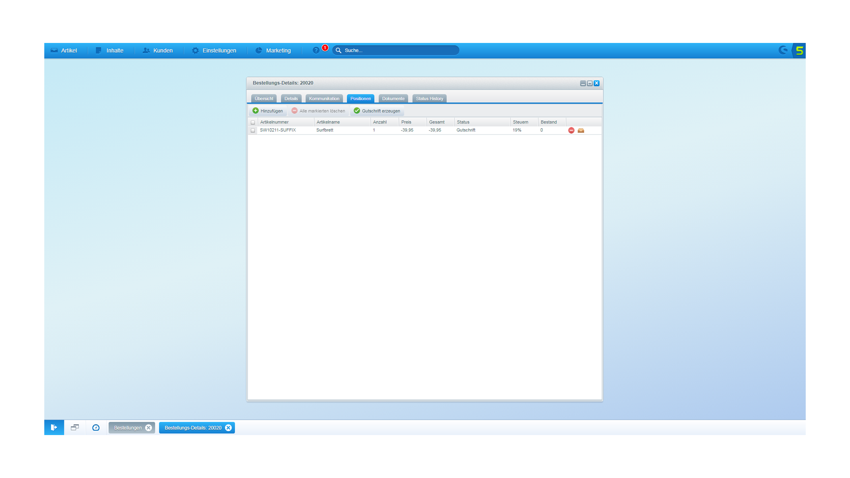
Task: Click the logout icon in bottom taskbar
Action: pyautogui.click(x=54, y=428)
